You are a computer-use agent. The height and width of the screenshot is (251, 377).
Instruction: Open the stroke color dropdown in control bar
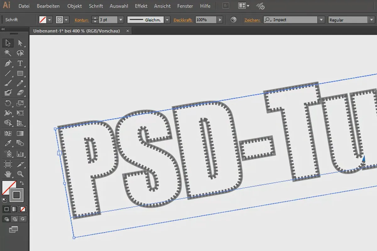(66, 20)
